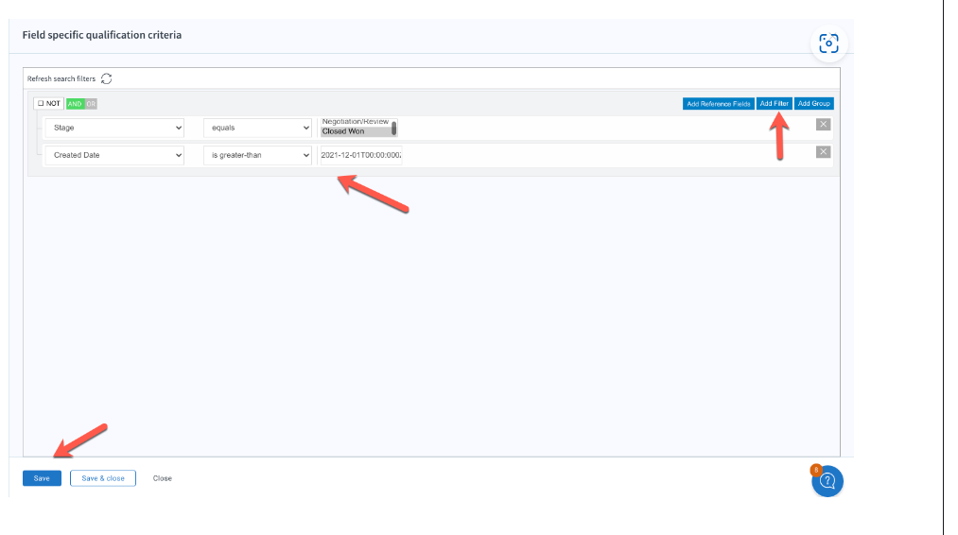Remove the Stage filter row with X
The width and height of the screenshot is (958, 535).
[823, 125]
